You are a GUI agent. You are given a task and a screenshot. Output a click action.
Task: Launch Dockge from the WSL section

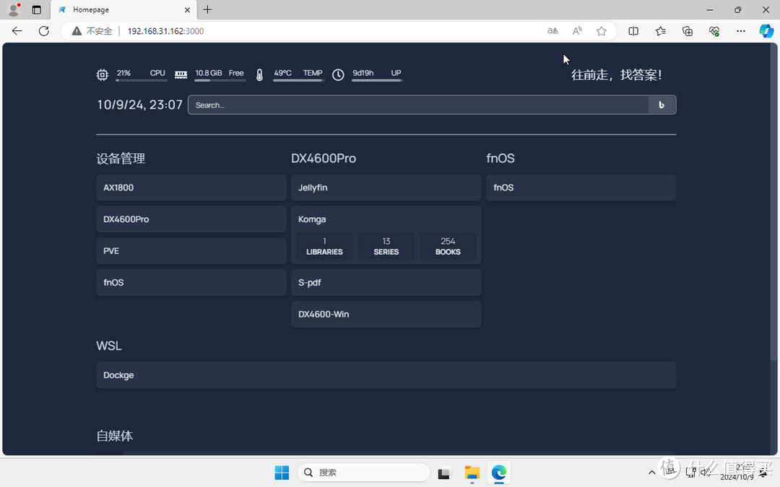click(386, 374)
